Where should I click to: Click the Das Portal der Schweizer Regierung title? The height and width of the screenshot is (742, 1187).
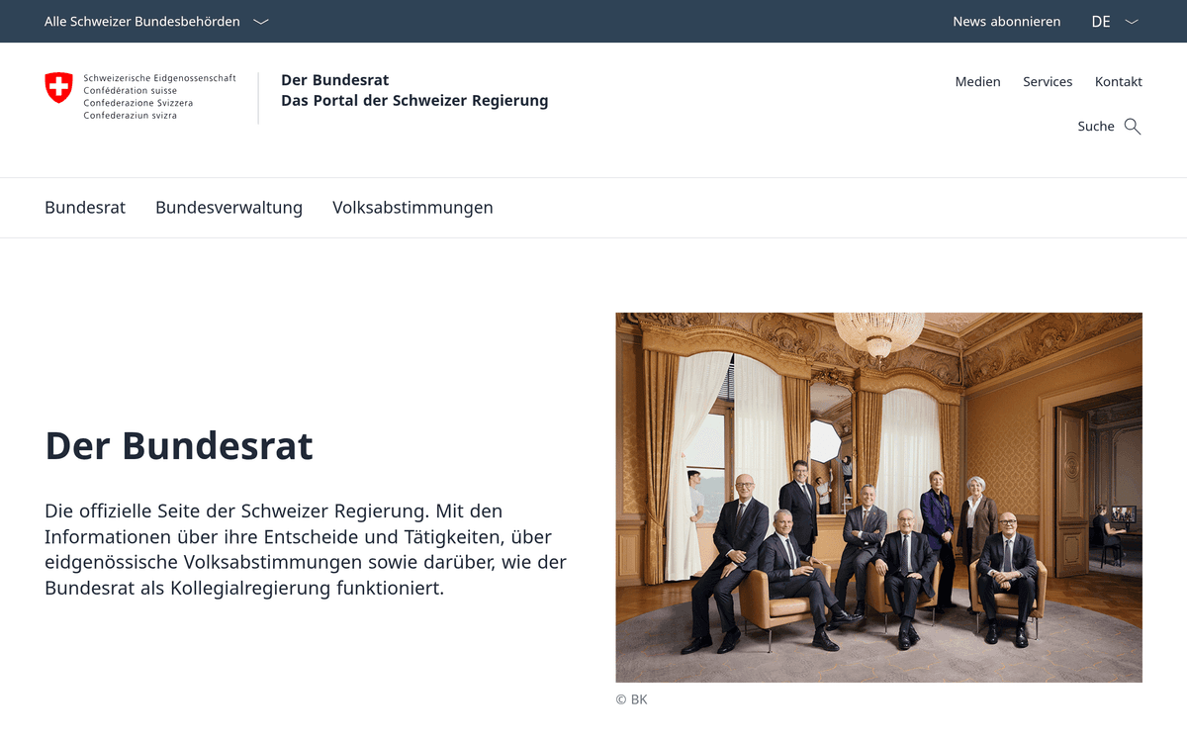pos(413,101)
